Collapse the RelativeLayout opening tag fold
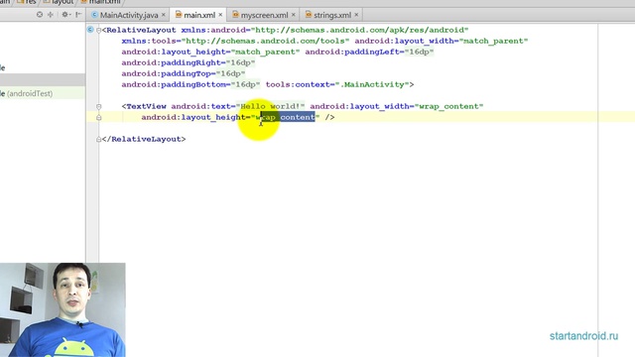 point(99,31)
